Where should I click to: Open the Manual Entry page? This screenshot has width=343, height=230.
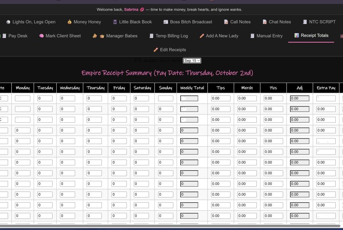(269, 36)
